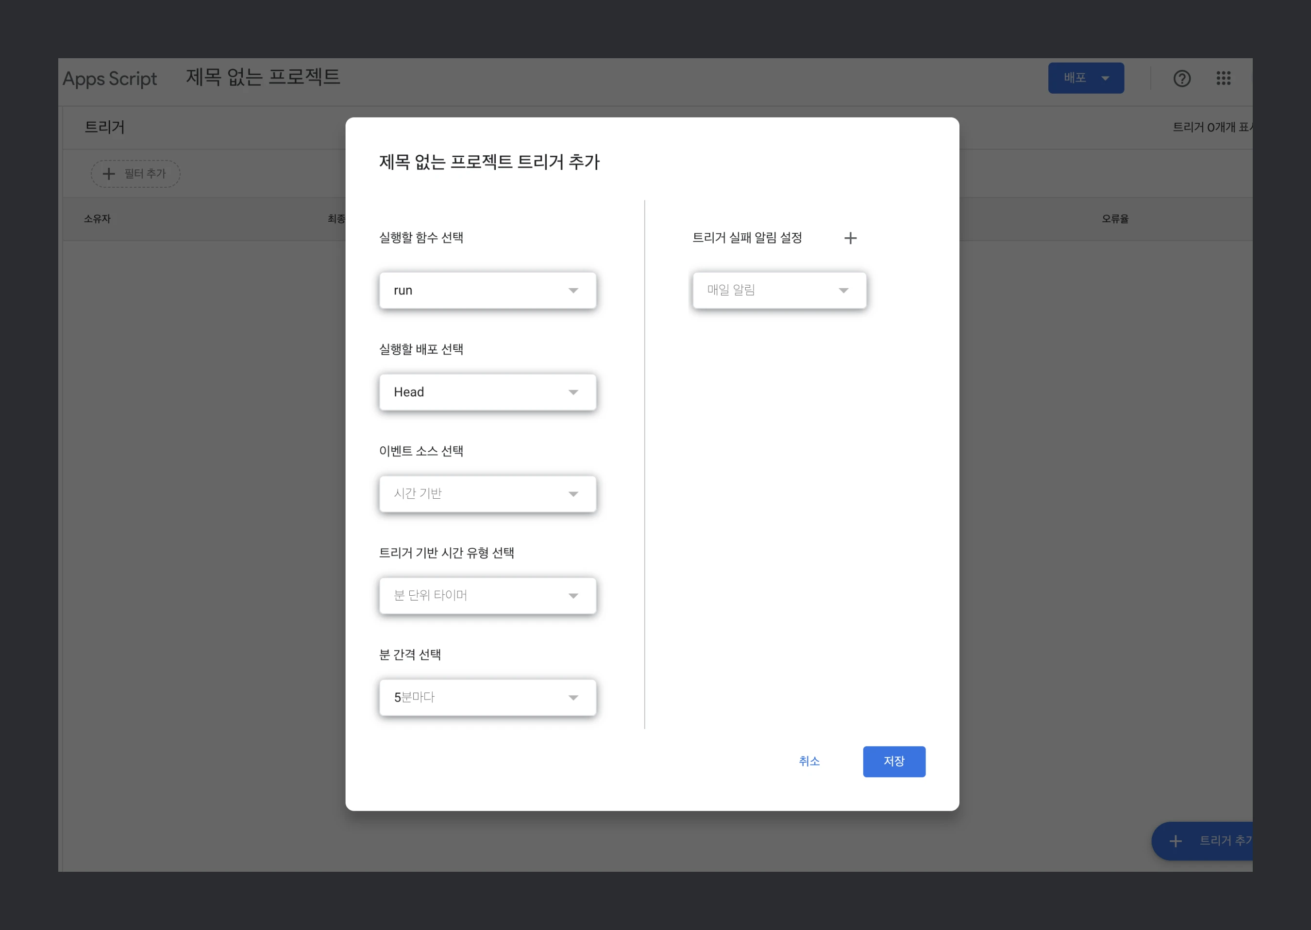1311x930 pixels.
Task: Open the 시간 기반 event source dropdown
Action: (x=487, y=494)
